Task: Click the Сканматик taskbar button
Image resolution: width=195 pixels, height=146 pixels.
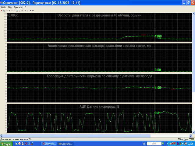Action: pos(65,144)
